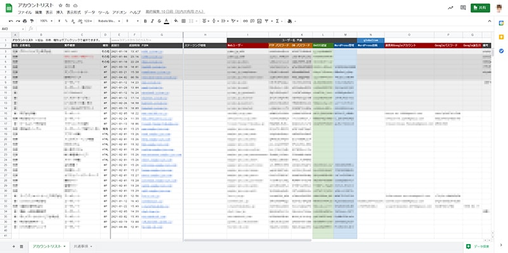Open the zoom 100% dropdown
This screenshot has height=253, width=508.
tap(46, 21)
